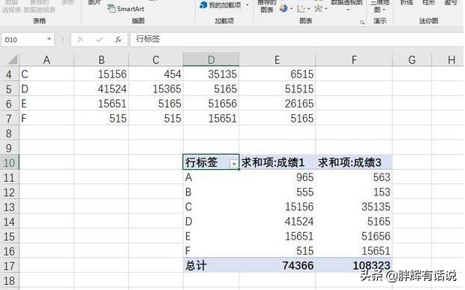
Task: Click the formula bar Enter checkmark icon
Action: click(99, 39)
